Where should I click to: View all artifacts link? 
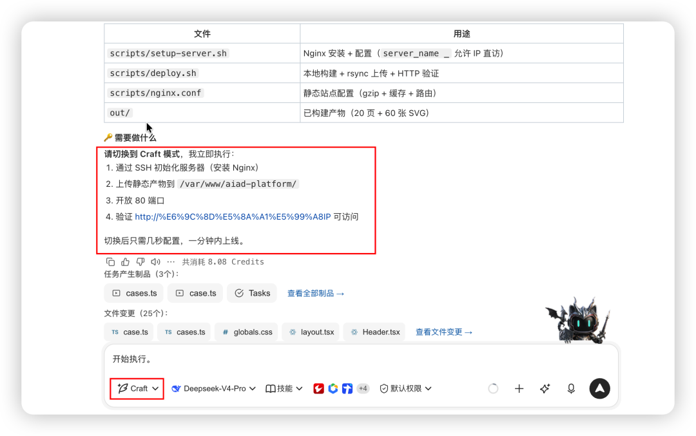[316, 293]
